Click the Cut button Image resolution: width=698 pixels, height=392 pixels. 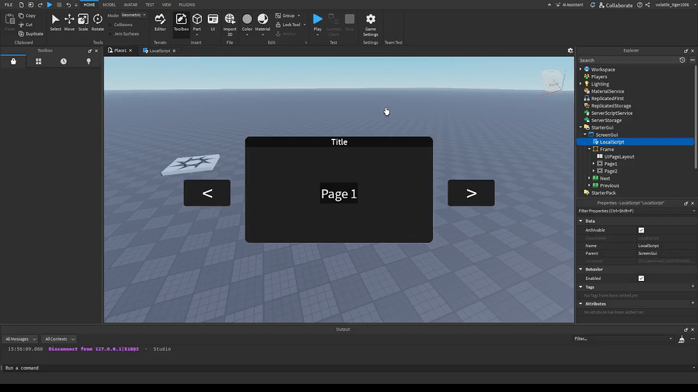coord(26,25)
